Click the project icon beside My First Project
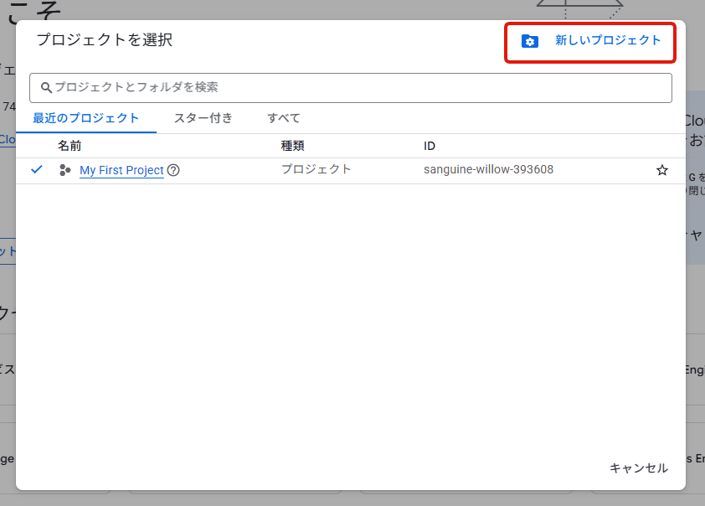705x506 pixels. point(65,170)
